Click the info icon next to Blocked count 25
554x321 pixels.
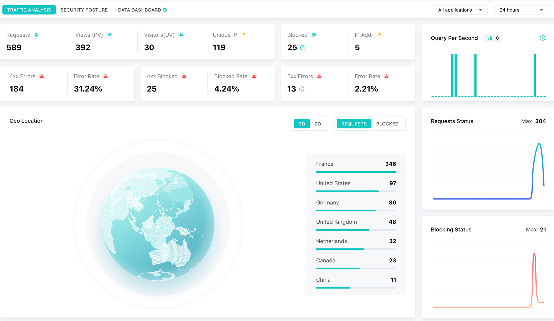(303, 48)
